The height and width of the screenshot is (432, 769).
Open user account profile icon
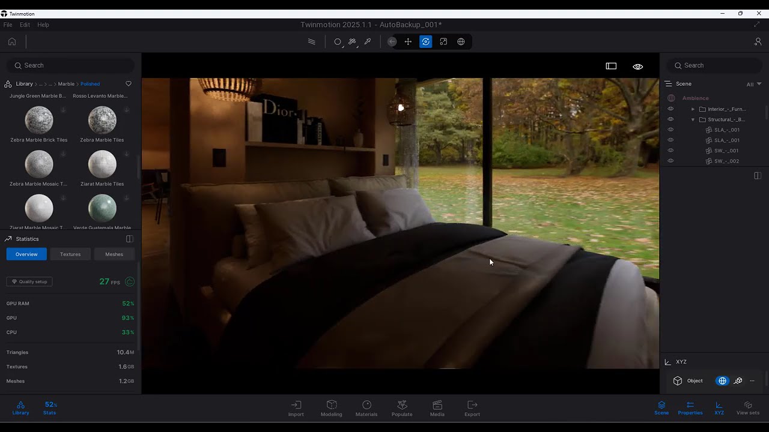pyautogui.click(x=758, y=41)
